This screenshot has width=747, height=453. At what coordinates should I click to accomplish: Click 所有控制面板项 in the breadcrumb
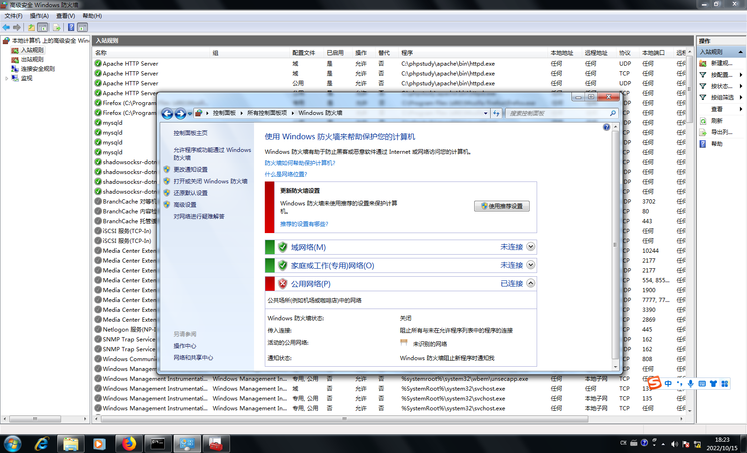coord(267,113)
